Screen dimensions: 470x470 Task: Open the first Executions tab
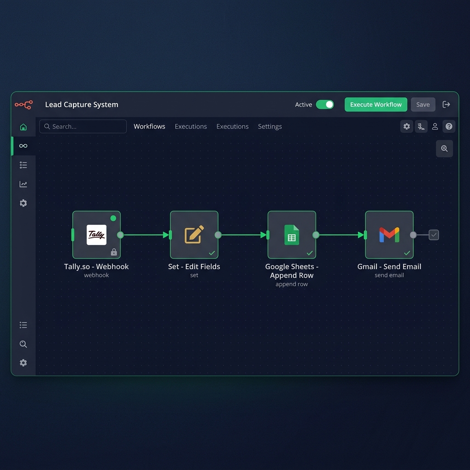pos(190,127)
